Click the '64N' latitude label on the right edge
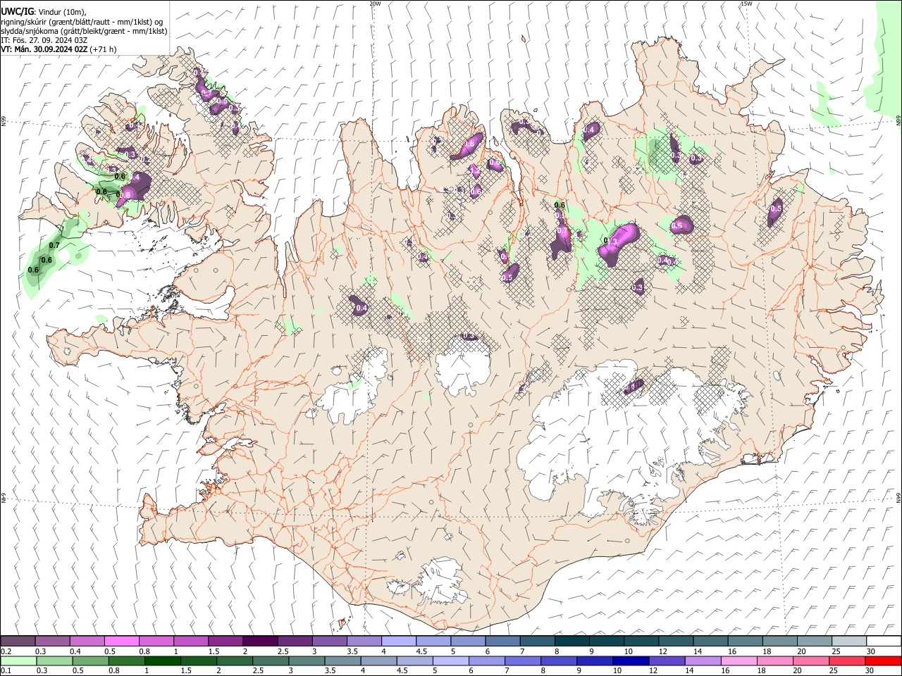902x676 pixels. click(x=898, y=497)
